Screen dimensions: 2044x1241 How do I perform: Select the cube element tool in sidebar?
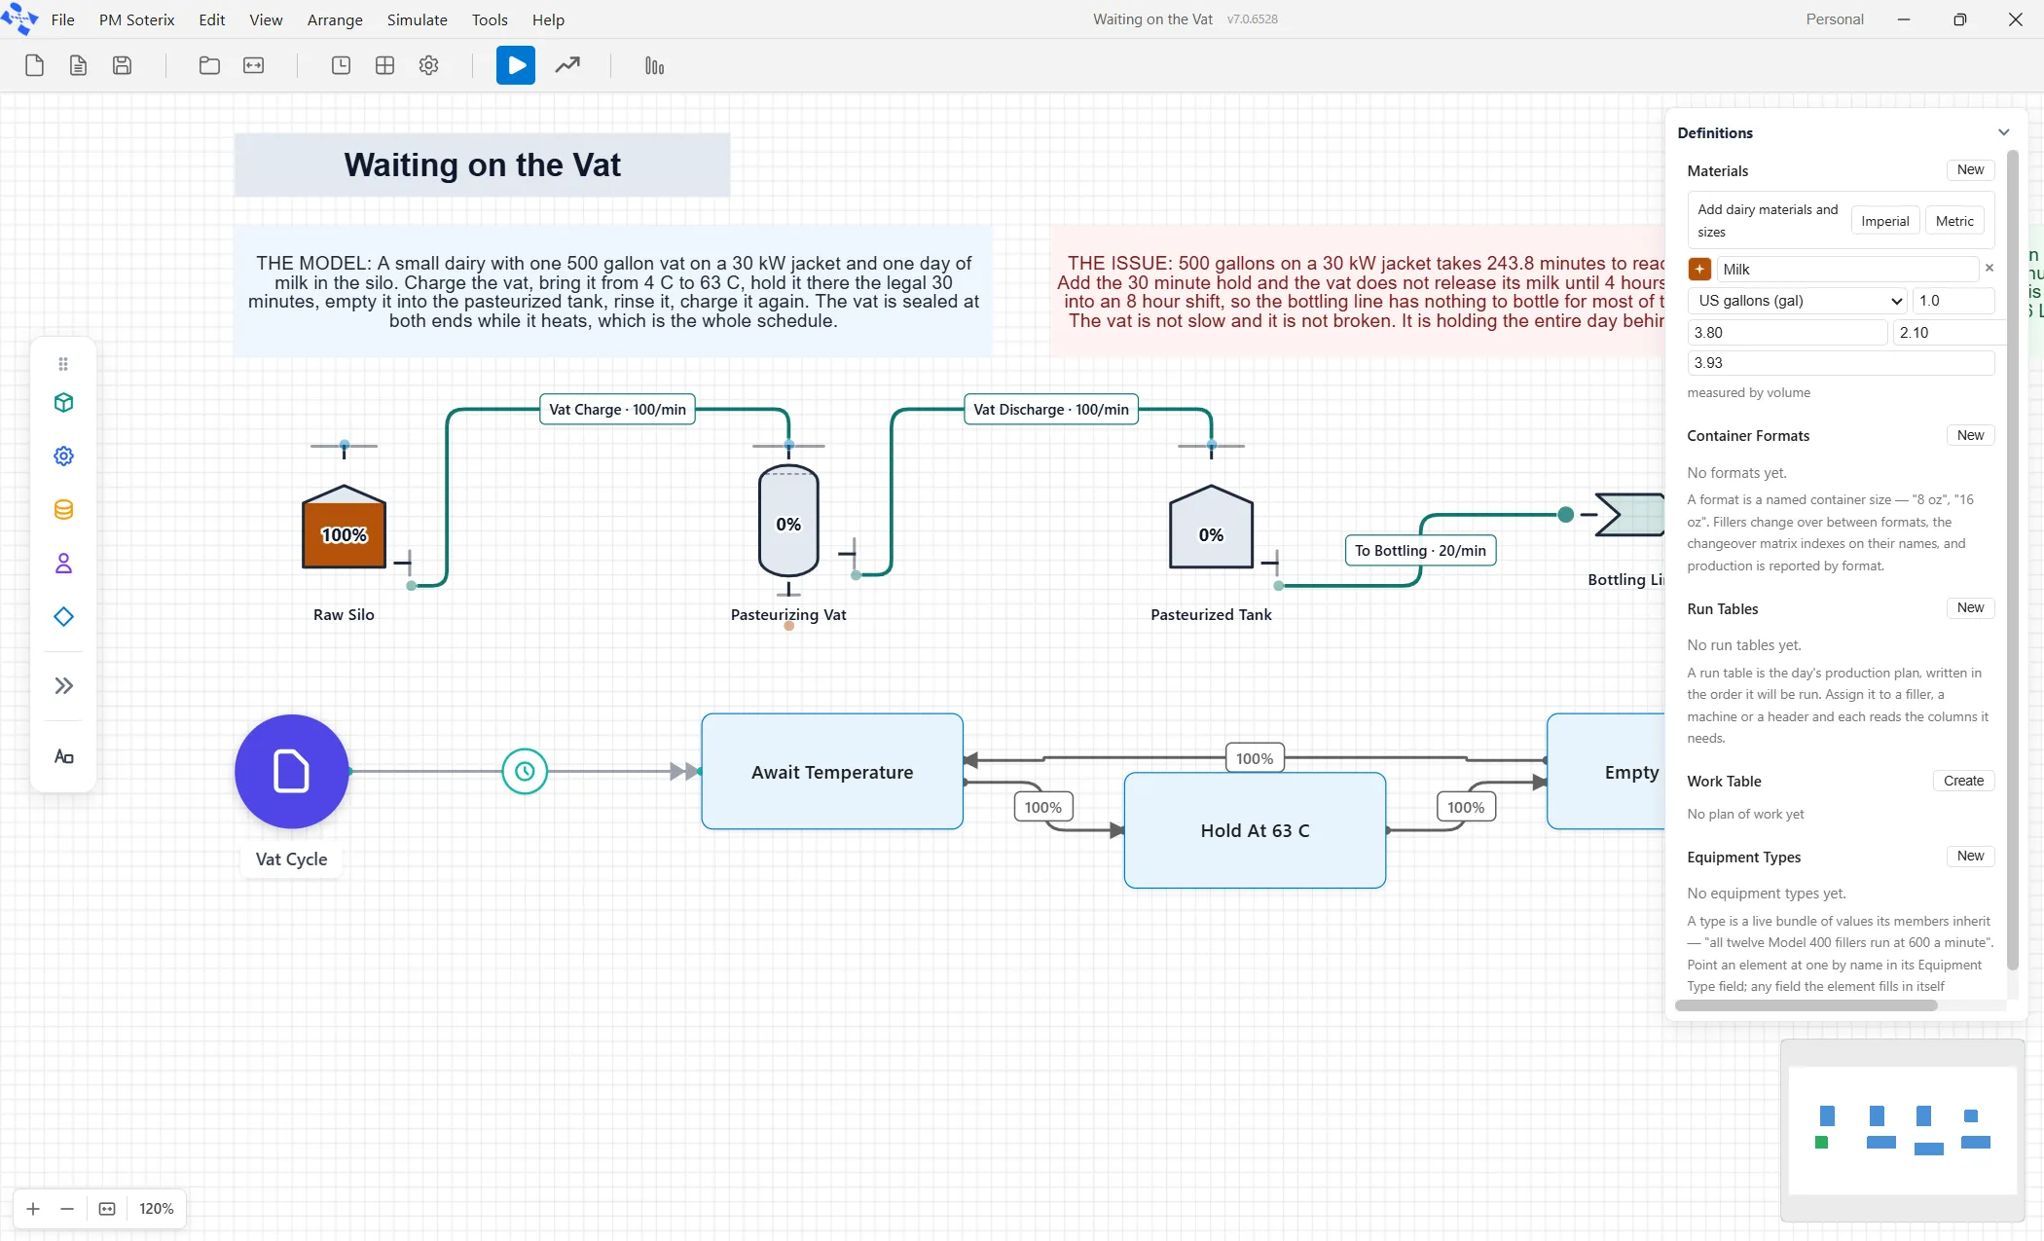pyautogui.click(x=63, y=402)
